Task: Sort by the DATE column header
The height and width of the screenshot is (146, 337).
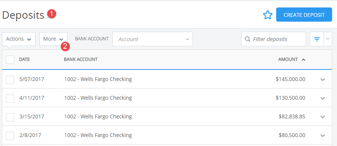Action: tap(24, 59)
